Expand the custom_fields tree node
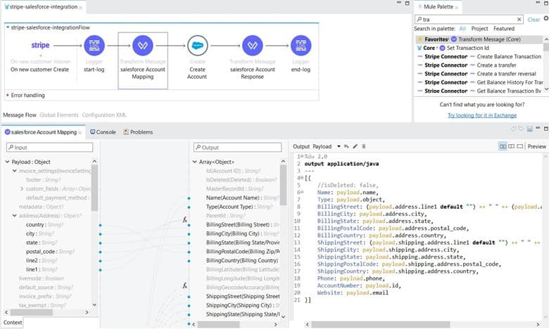Screen dimensions: 549x329 pos(22,189)
